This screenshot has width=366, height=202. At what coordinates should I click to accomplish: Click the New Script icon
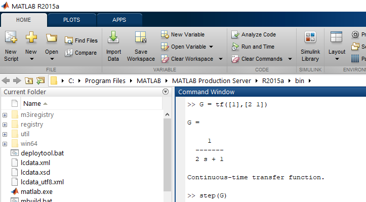point(11,37)
